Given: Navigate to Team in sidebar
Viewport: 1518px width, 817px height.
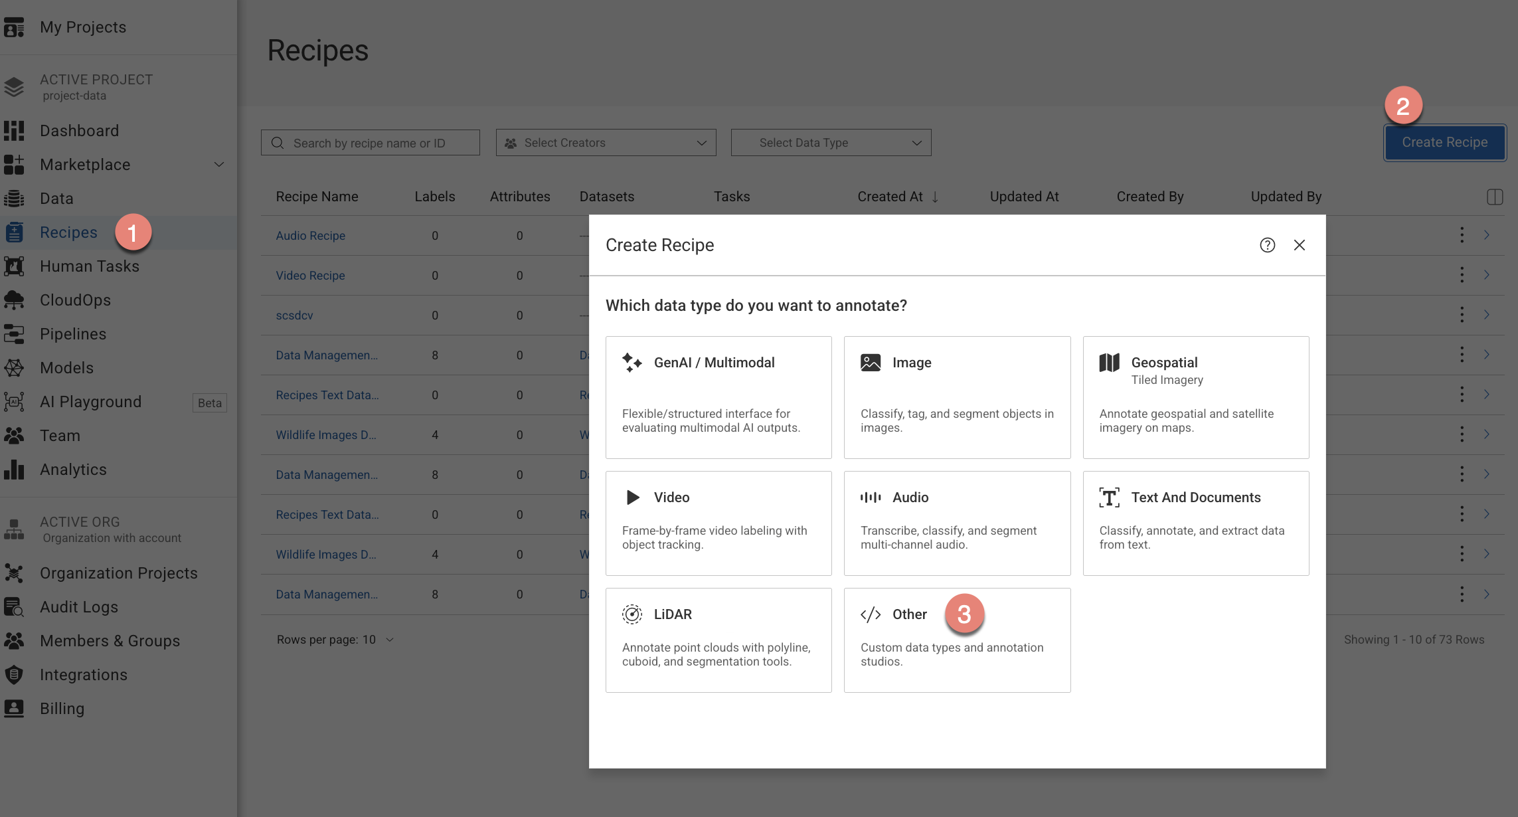Looking at the screenshot, I should (x=60, y=436).
